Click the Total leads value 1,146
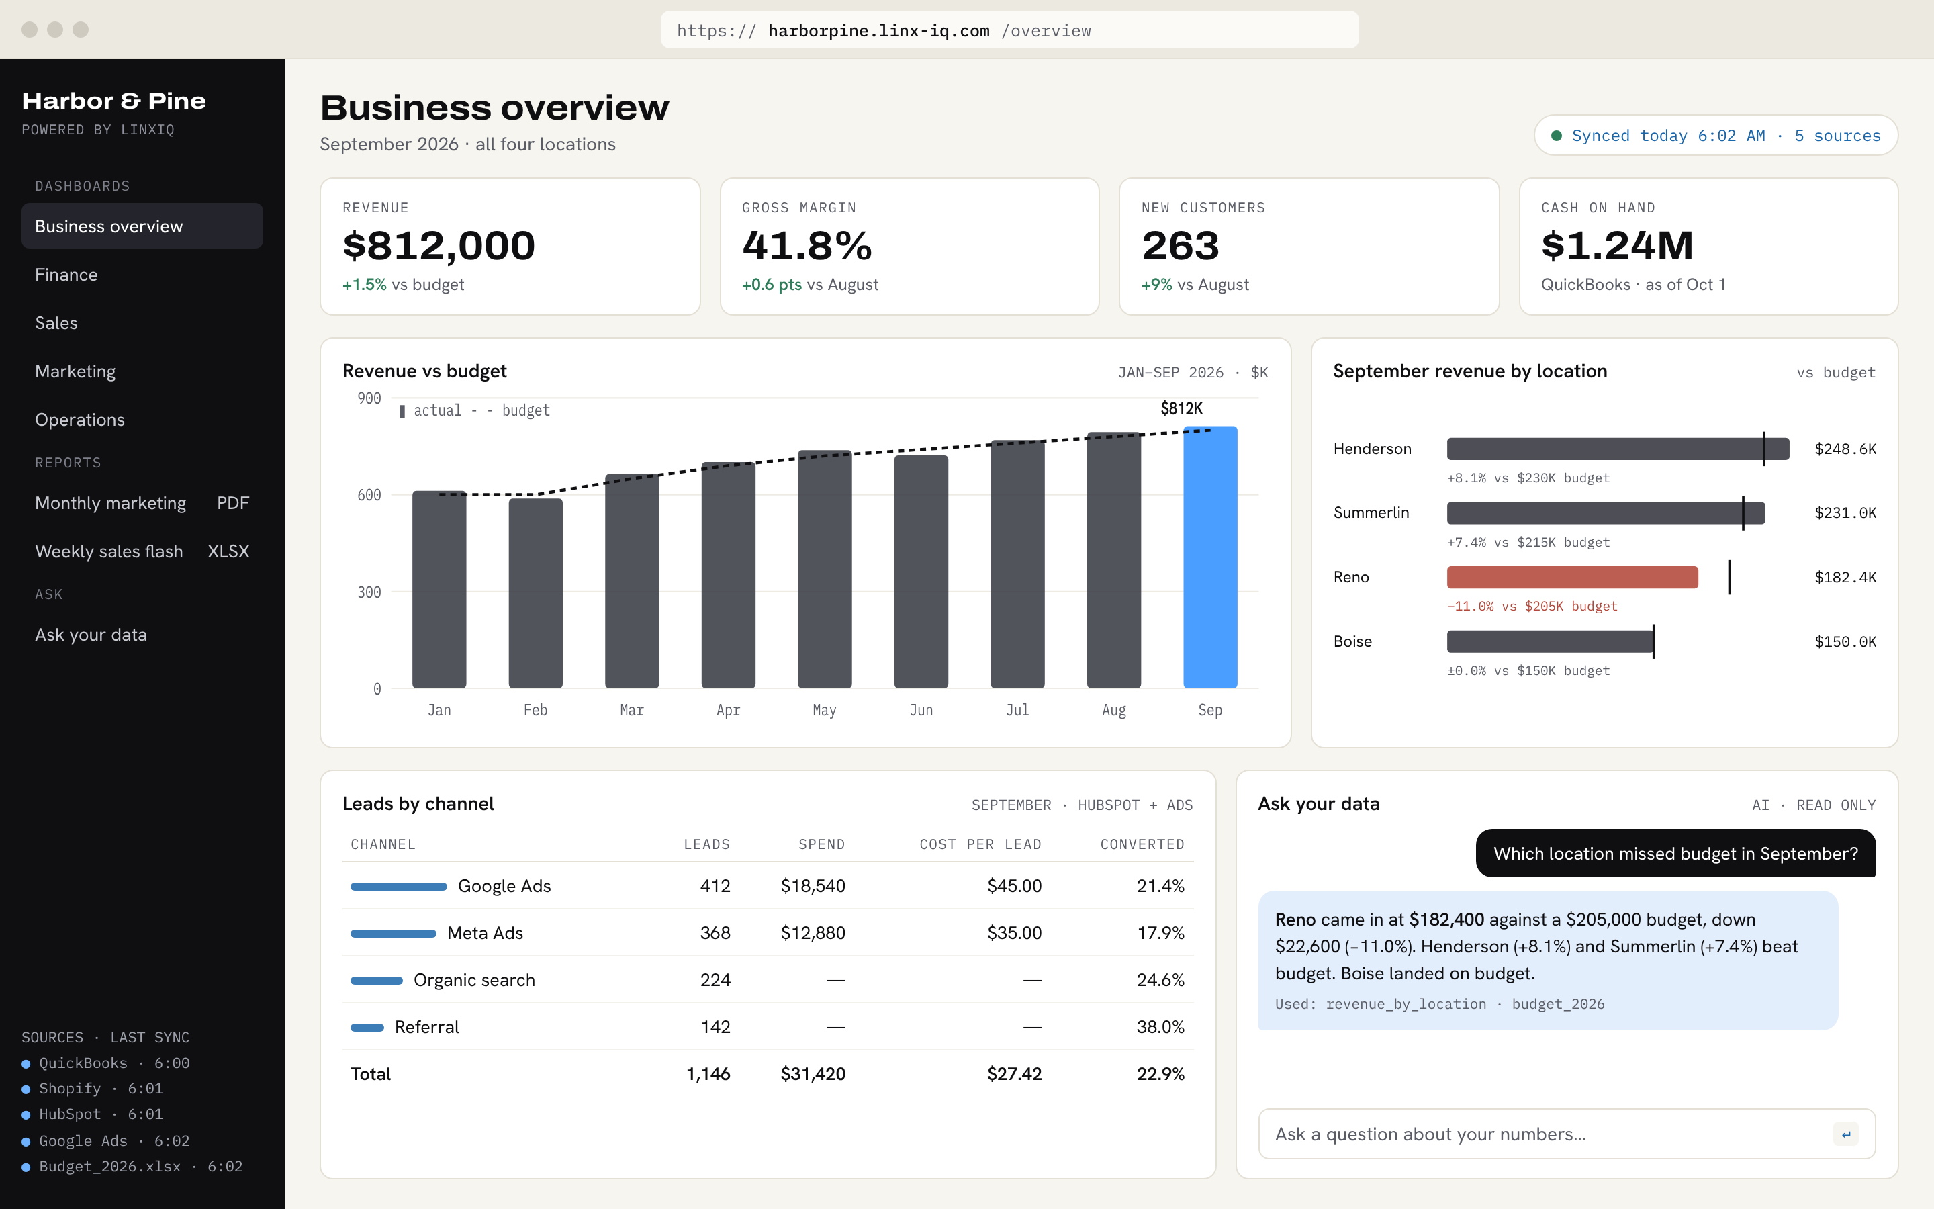 [x=708, y=1074]
